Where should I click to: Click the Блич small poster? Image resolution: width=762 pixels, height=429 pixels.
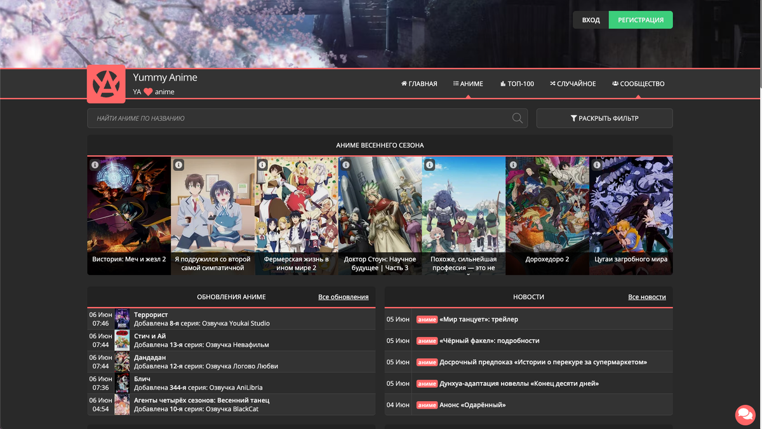pyautogui.click(x=122, y=383)
